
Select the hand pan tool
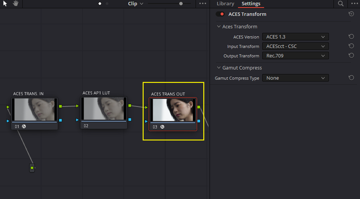15,4
